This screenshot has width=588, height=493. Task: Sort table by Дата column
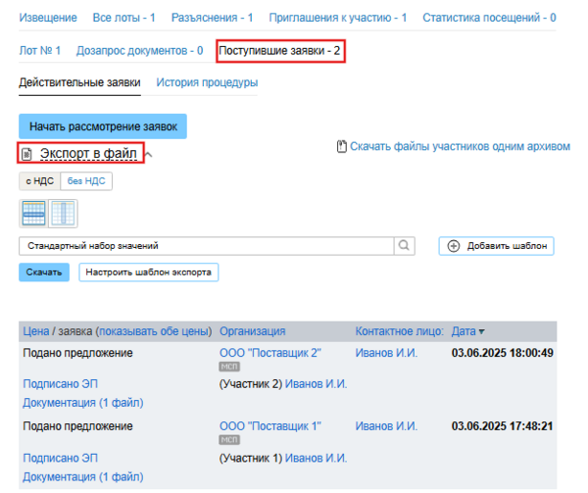[x=467, y=331]
